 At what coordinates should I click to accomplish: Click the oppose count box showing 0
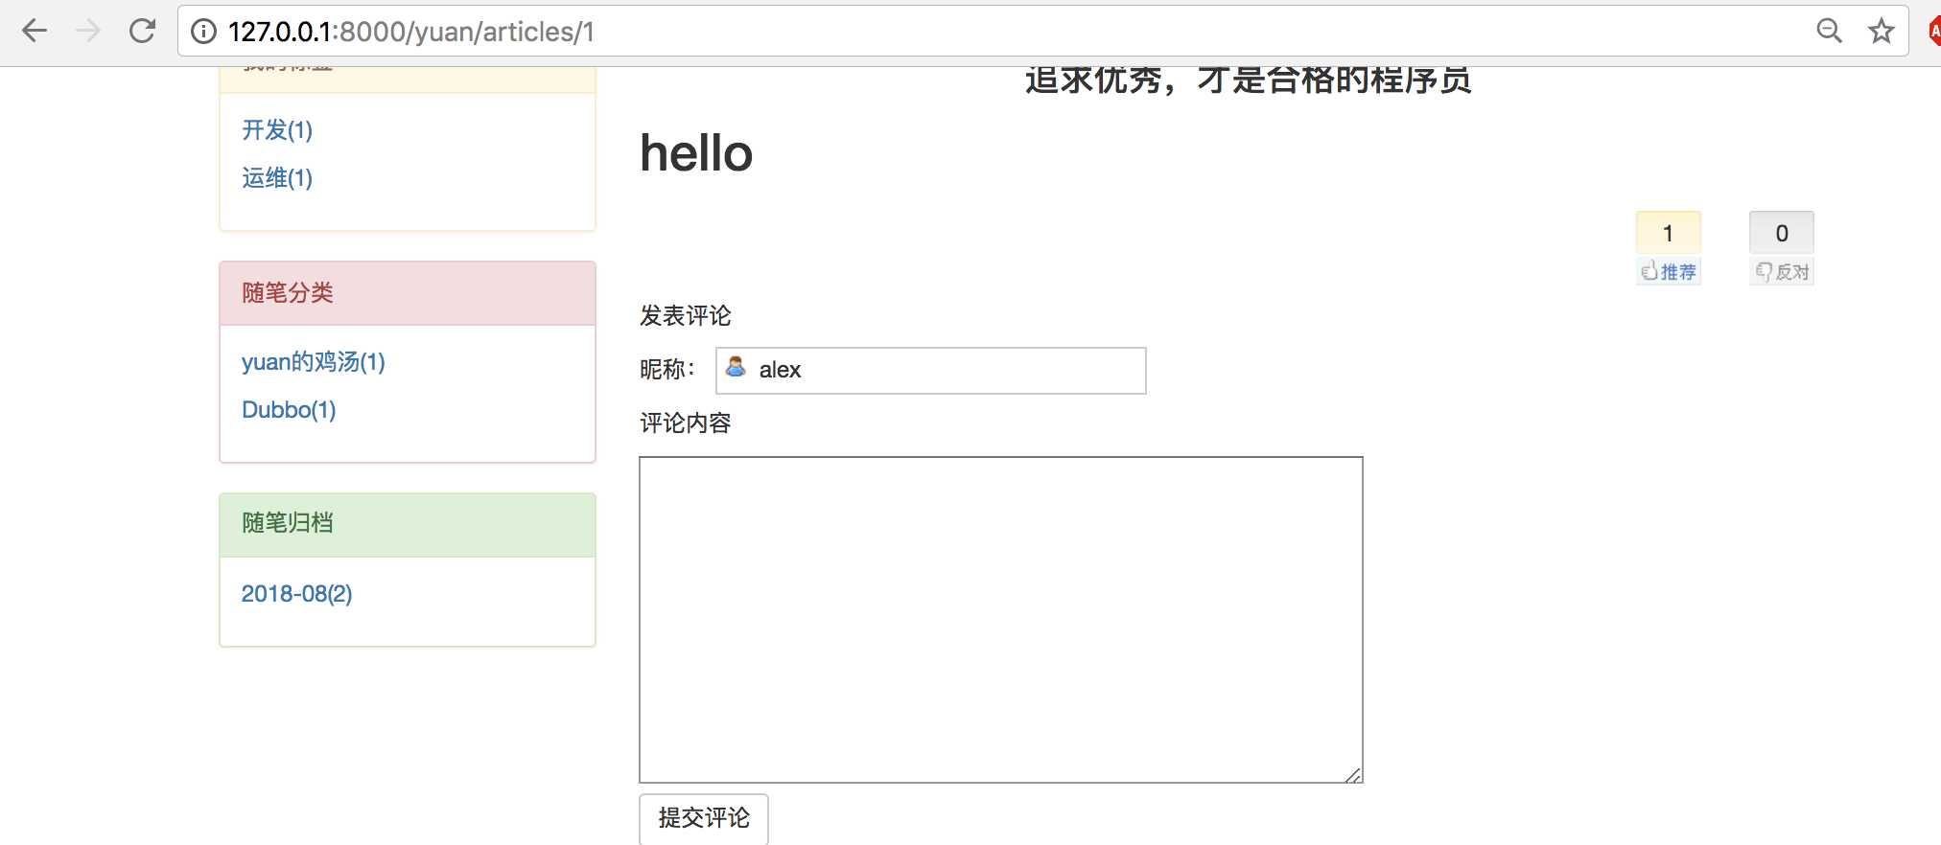(x=1781, y=233)
